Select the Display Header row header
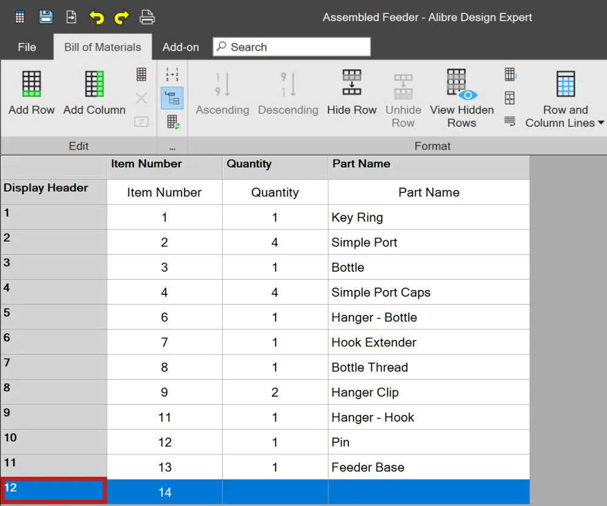Image resolution: width=607 pixels, height=506 pixels. [54, 192]
